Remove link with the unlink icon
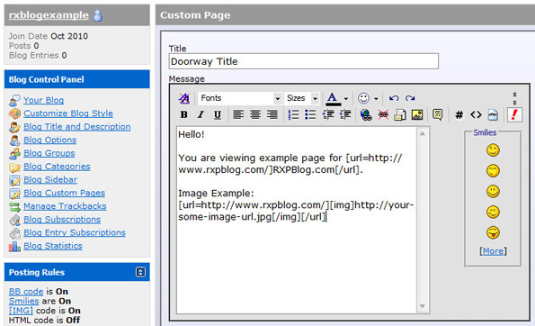The image size is (535, 326). click(383, 114)
